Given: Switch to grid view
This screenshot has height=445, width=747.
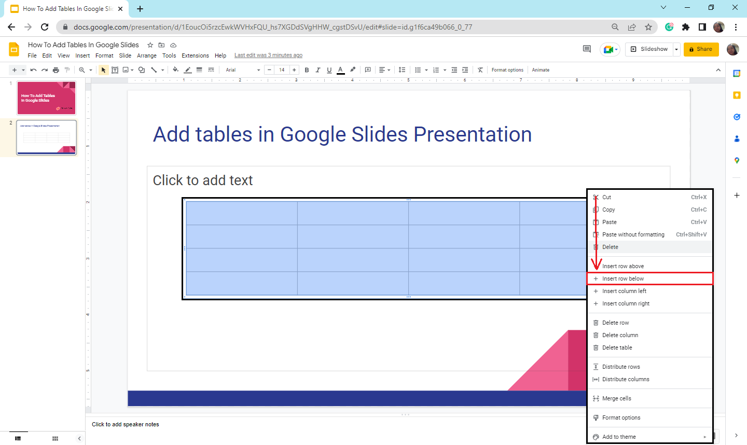Looking at the screenshot, I should coord(55,438).
